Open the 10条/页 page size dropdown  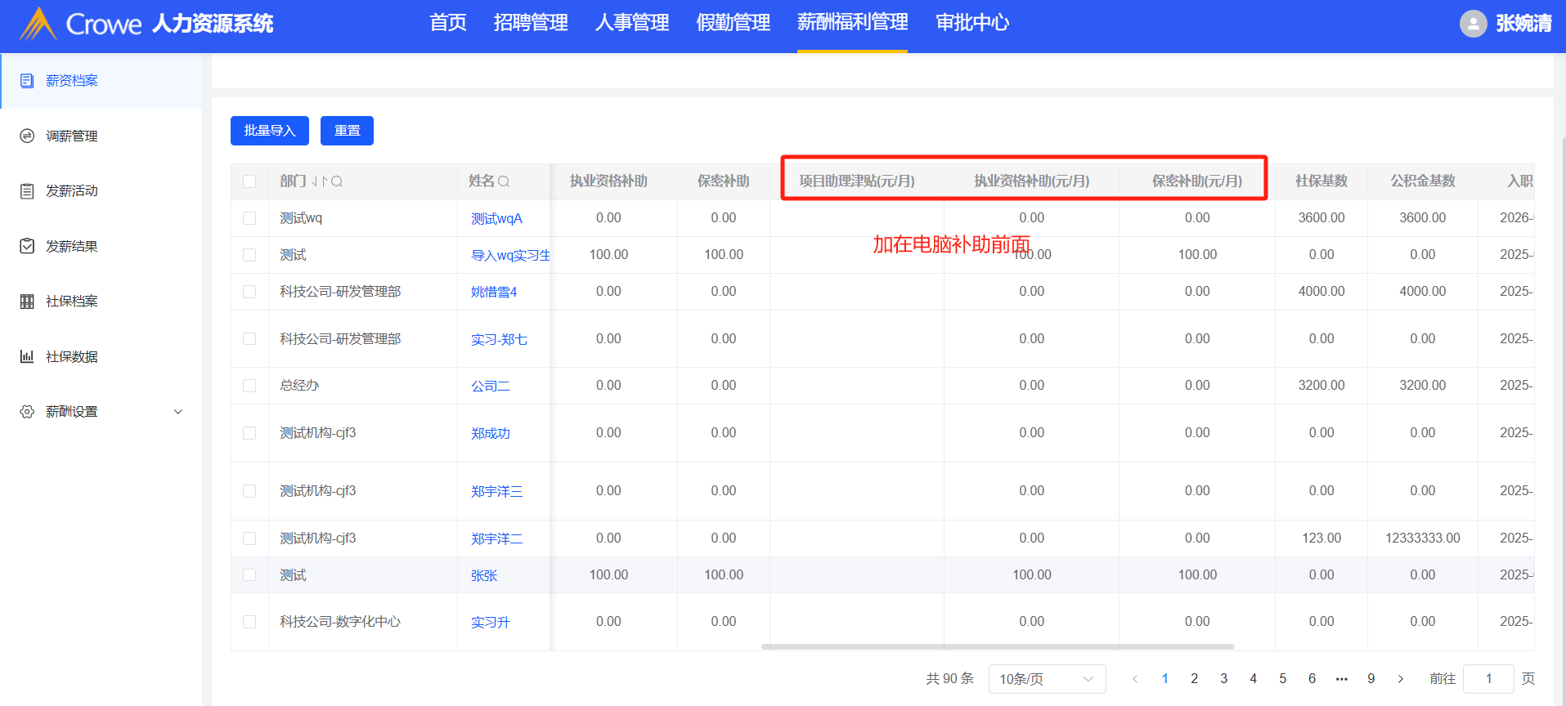coord(1046,679)
